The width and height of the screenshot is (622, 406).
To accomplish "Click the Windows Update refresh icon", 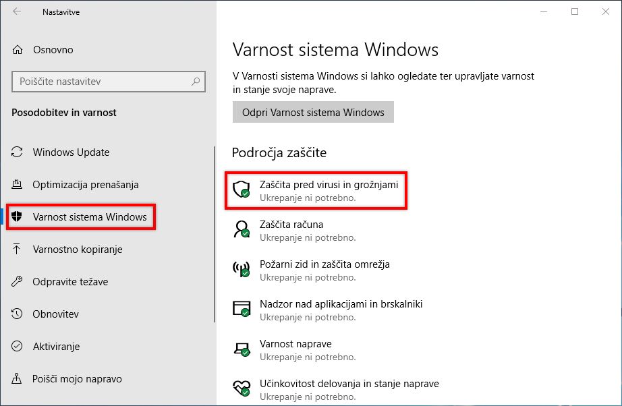I will [17, 152].
